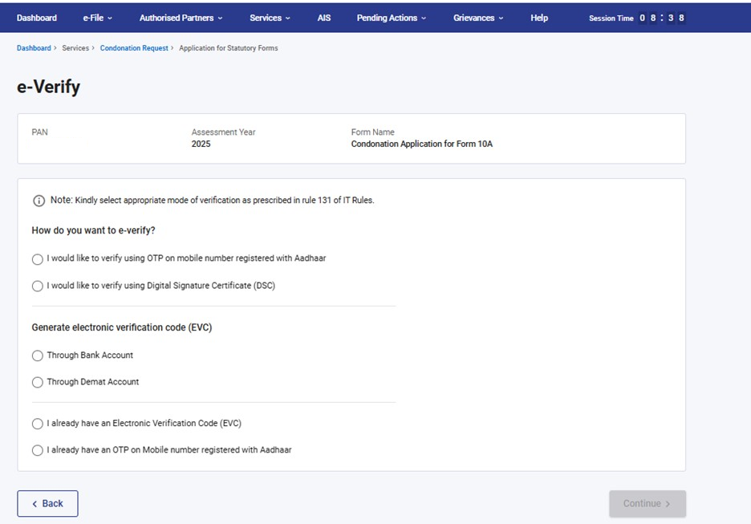
Task: Choose Digital Signature Certificate (DSC) option
Action: [38, 286]
